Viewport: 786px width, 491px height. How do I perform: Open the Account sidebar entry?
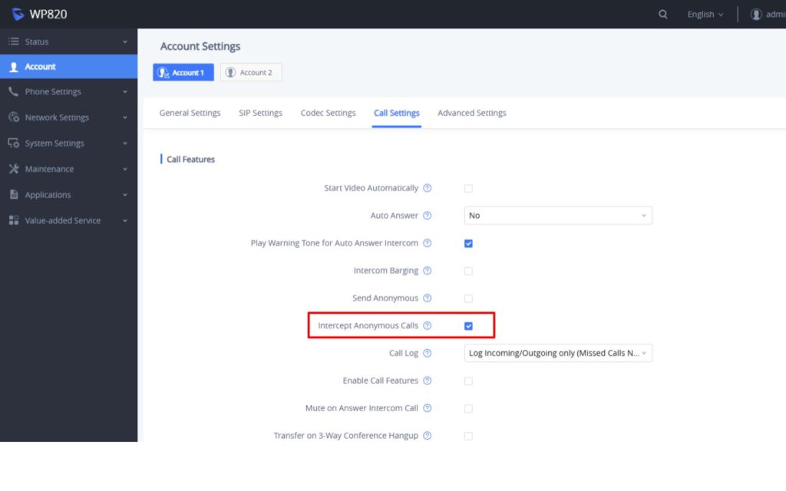(68, 67)
